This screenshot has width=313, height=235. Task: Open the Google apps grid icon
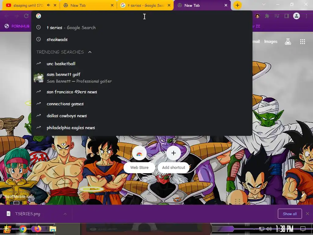(302, 42)
